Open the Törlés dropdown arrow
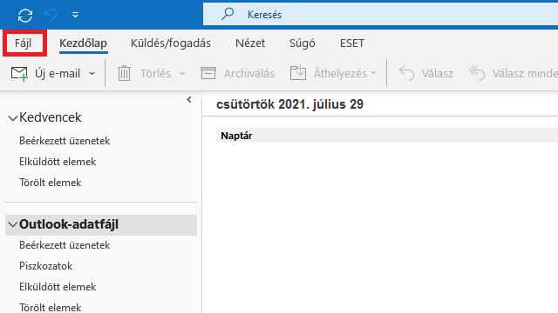This screenshot has height=313, width=558. (182, 73)
